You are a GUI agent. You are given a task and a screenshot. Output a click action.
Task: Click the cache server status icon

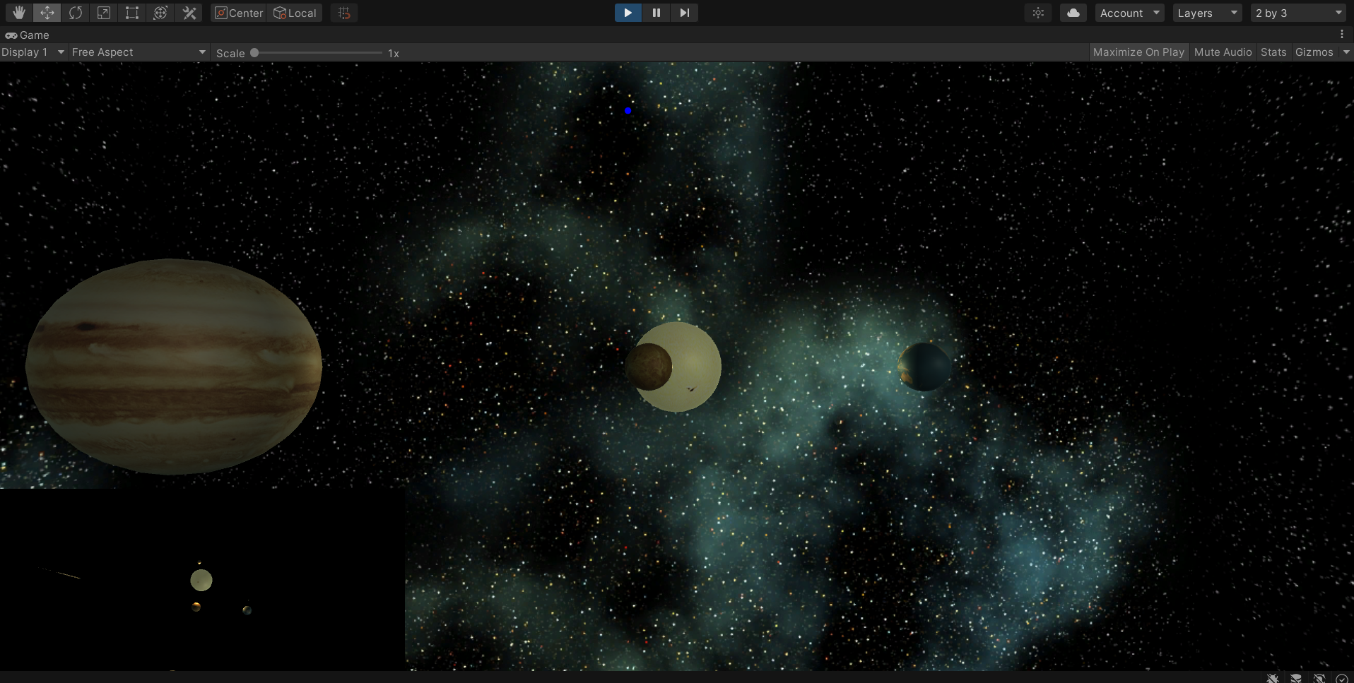1296,678
